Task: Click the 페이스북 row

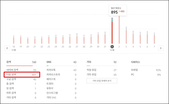Action: [x=62, y=79]
